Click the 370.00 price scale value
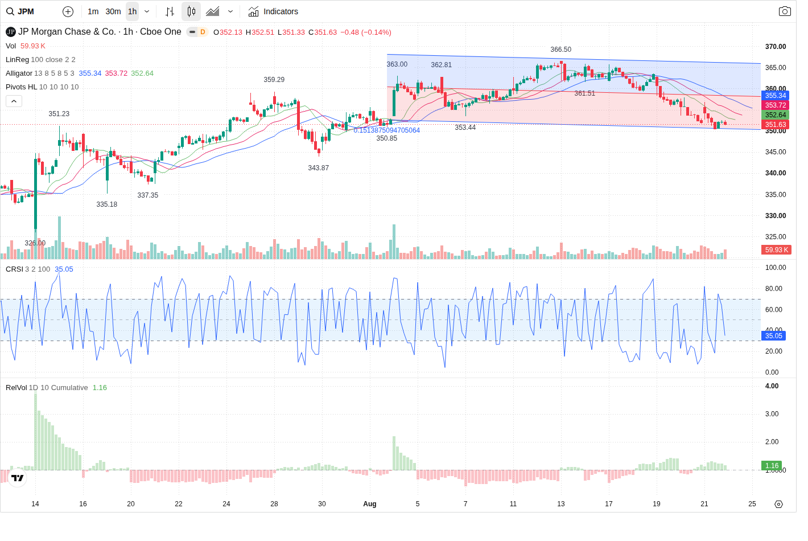808x541 pixels. coord(776,47)
